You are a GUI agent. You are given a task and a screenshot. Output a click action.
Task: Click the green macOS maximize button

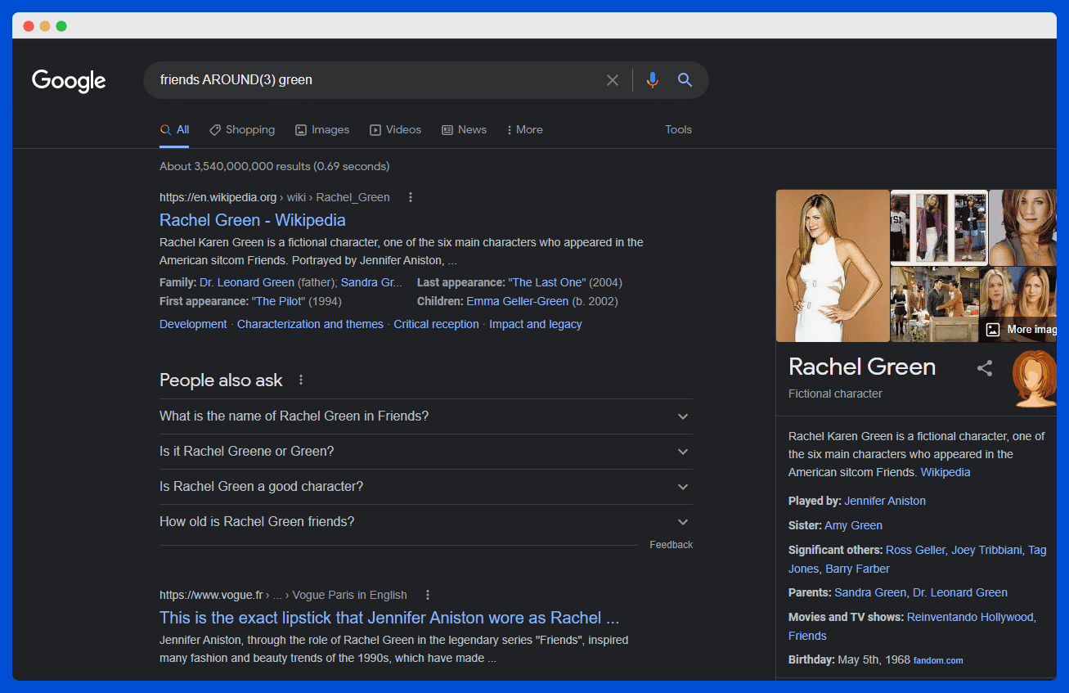click(61, 26)
